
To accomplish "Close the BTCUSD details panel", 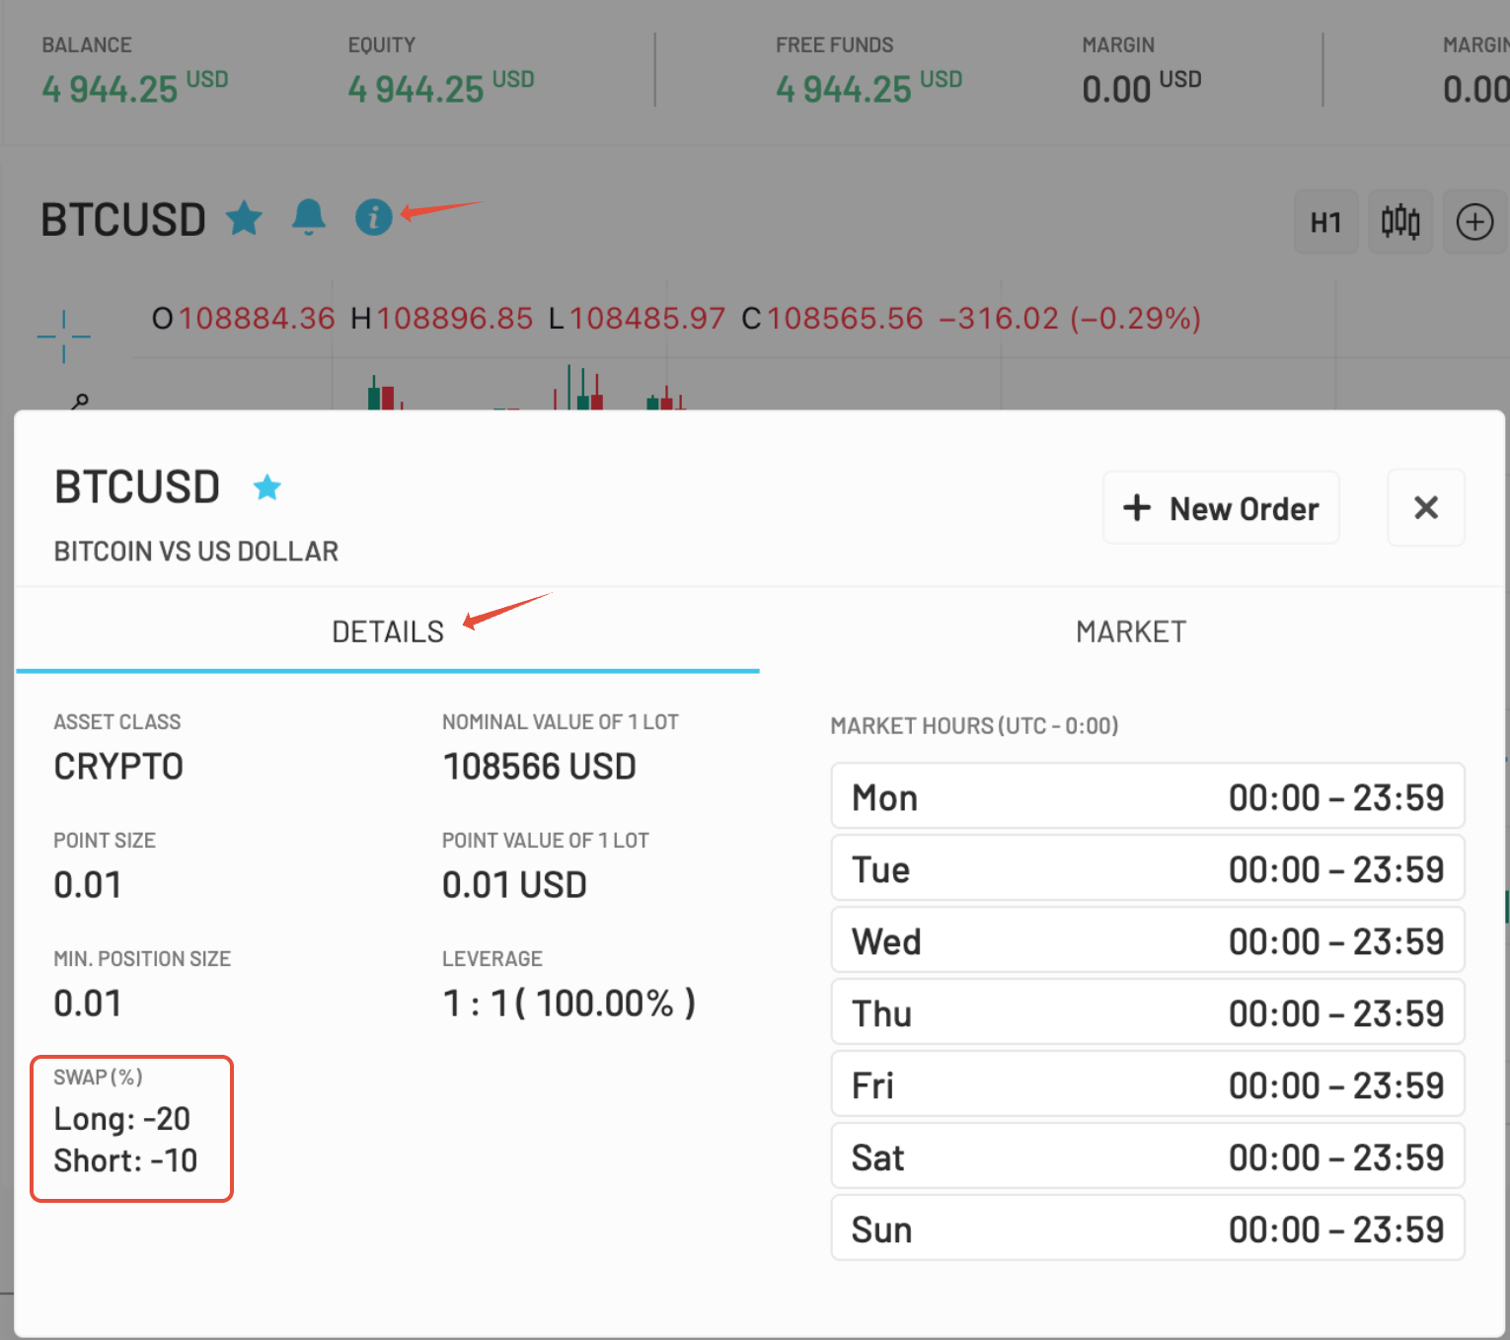I will point(1426,508).
